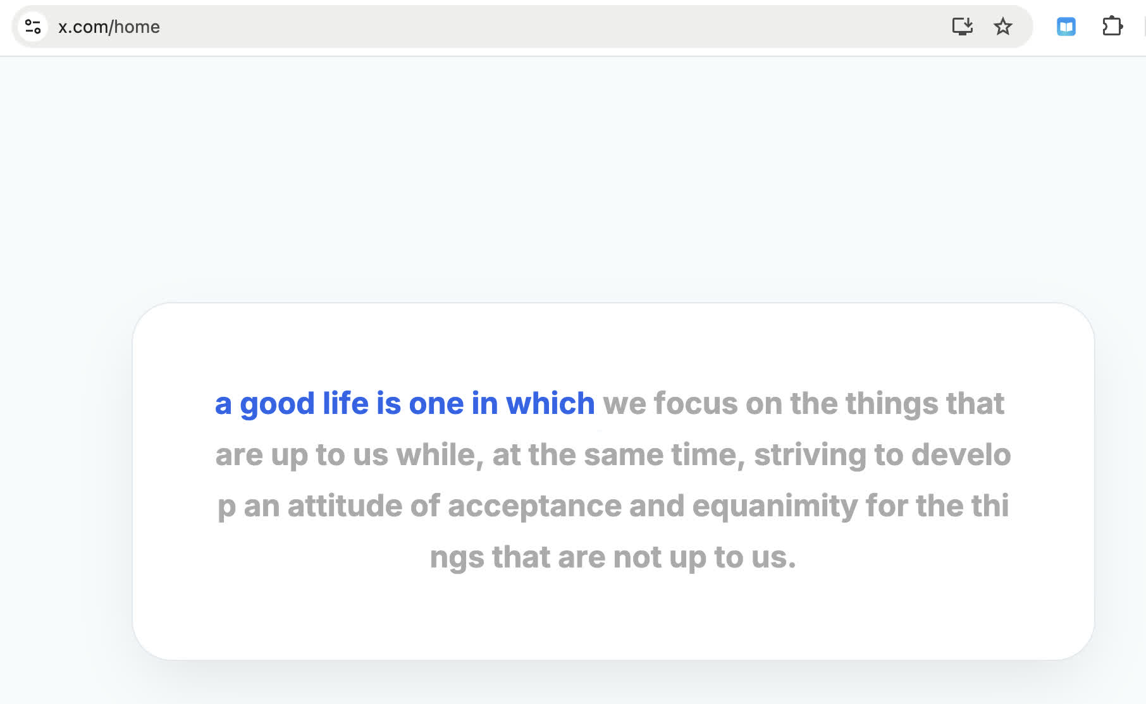Click the install app icon in address bar
The image size is (1146, 704).
[x=962, y=27]
